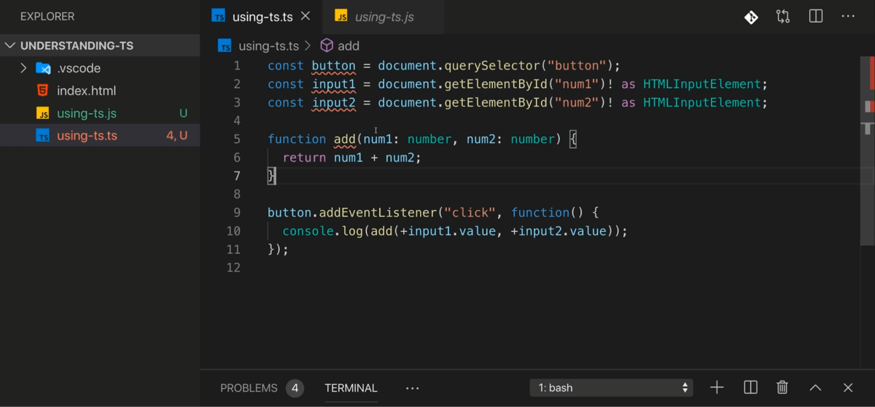Expand the .vscode folder
The image size is (875, 407).
24,69
